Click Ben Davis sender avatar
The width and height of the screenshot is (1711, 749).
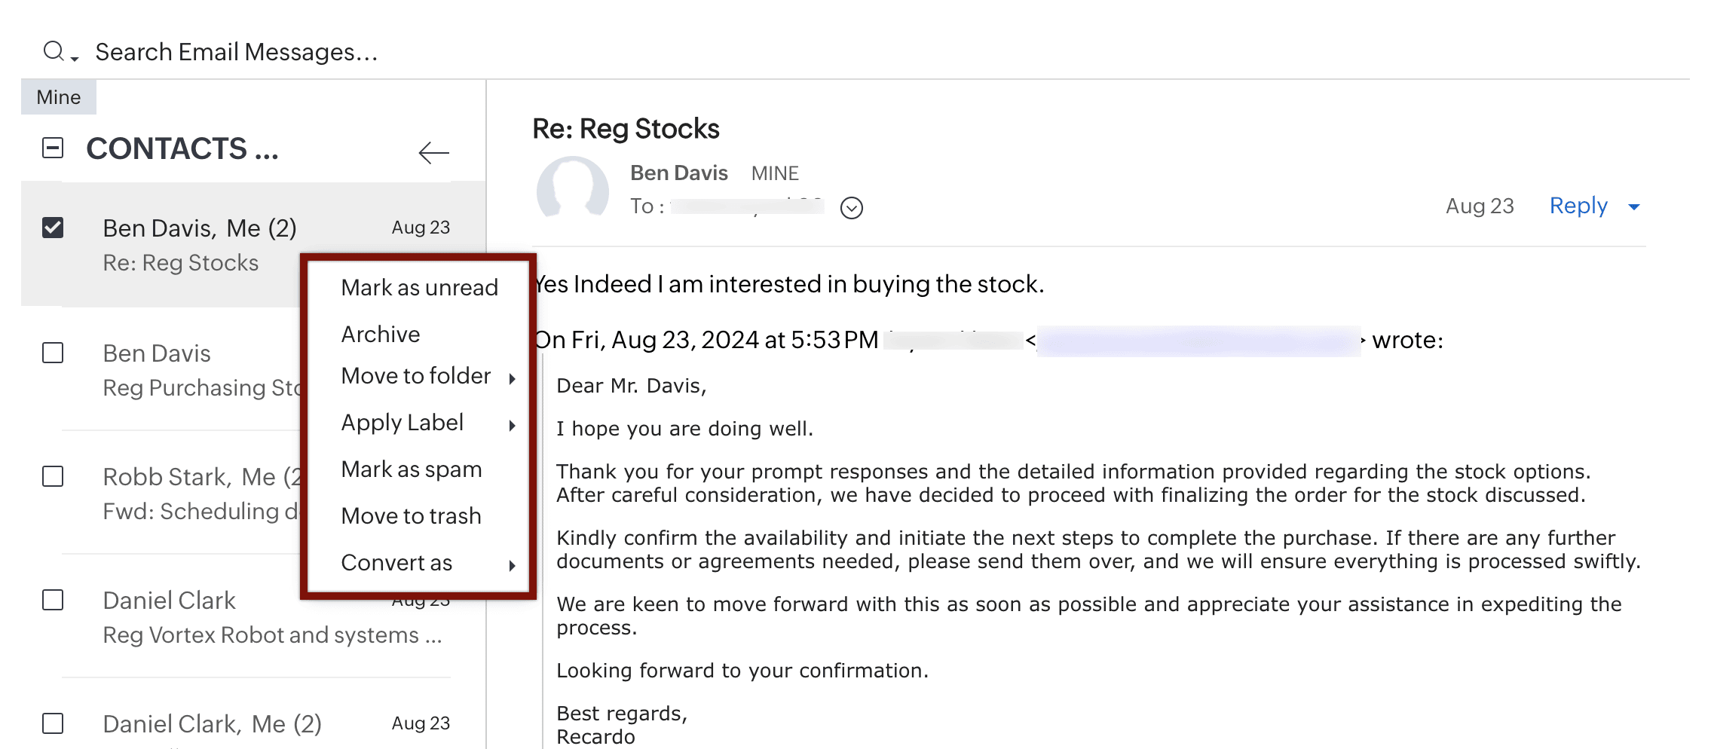pyautogui.click(x=573, y=188)
